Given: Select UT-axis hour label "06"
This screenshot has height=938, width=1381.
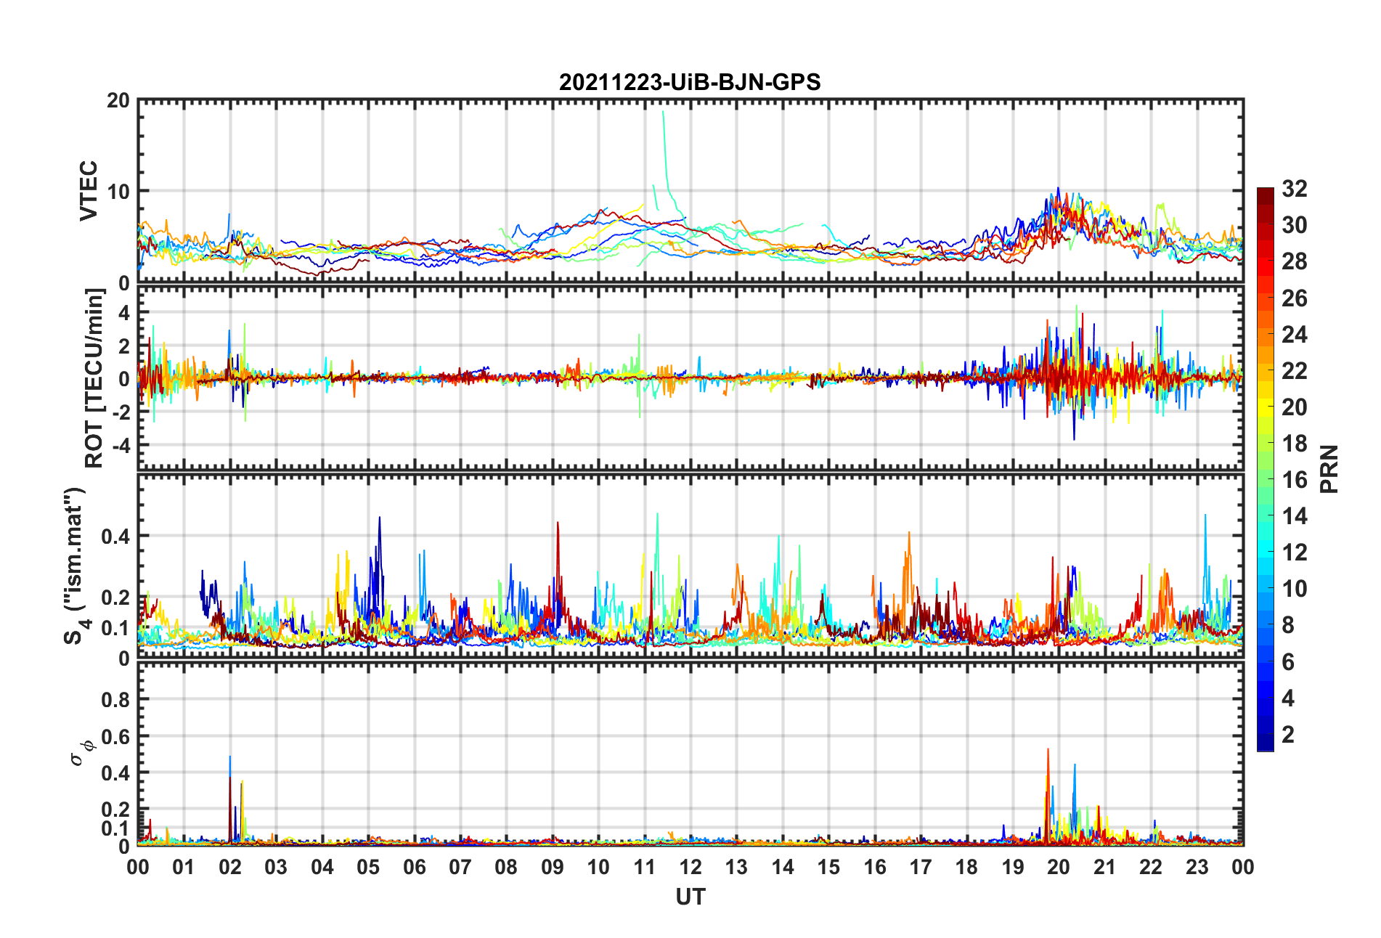Looking at the screenshot, I should click(x=415, y=868).
